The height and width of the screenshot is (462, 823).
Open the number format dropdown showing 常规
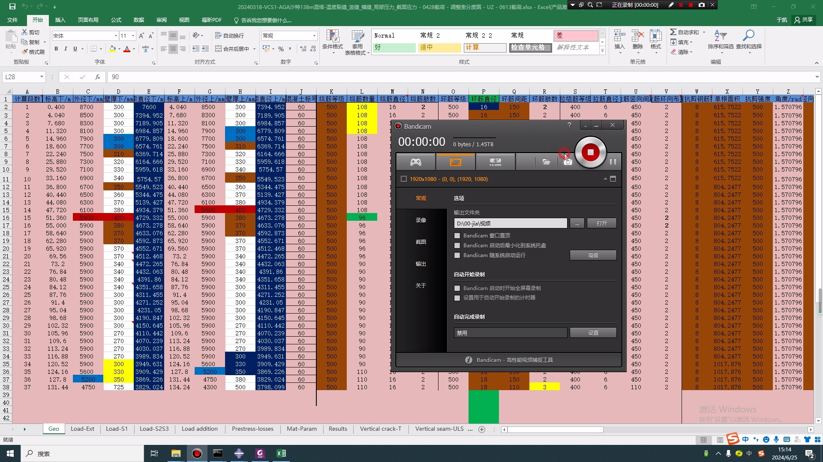point(314,36)
